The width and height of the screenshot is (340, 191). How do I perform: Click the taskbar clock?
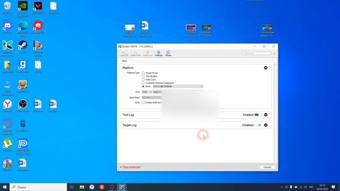tap(322, 187)
